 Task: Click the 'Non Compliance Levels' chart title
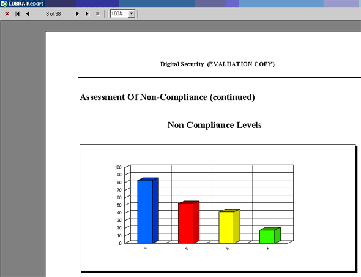pyautogui.click(x=214, y=125)
